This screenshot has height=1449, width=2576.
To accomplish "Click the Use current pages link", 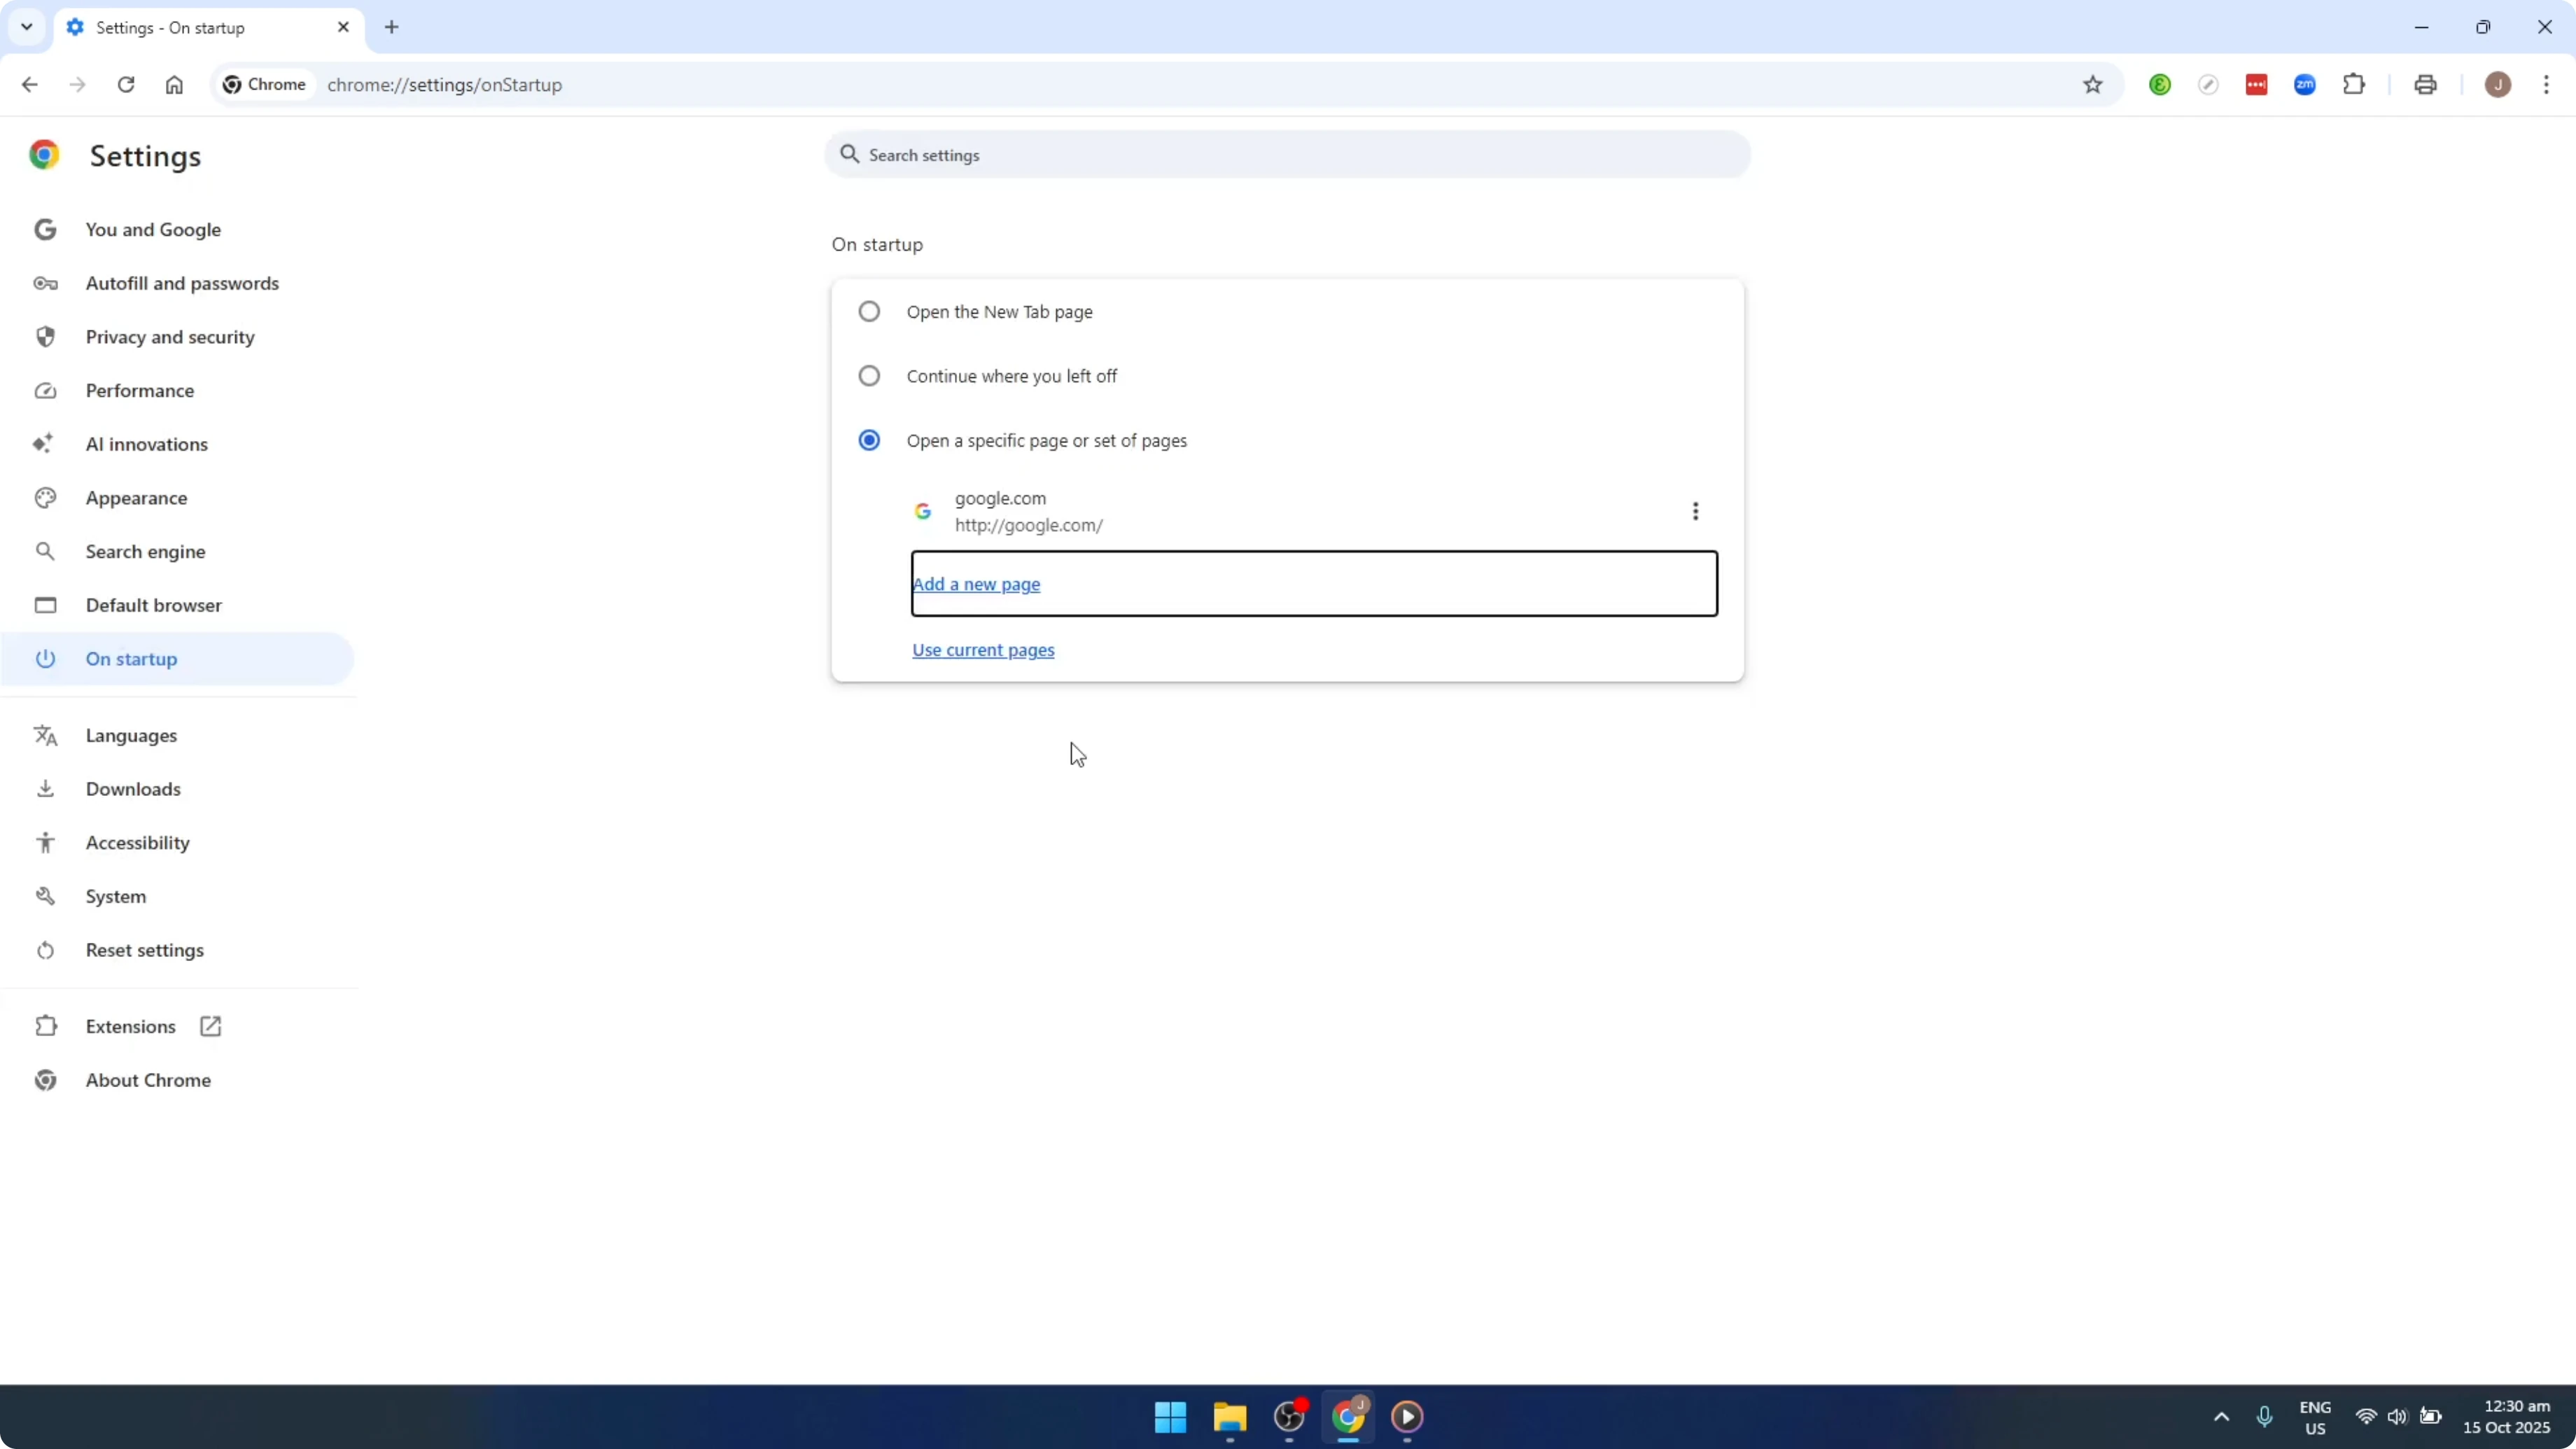I will click(983, 649).
